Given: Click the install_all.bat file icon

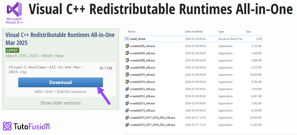Looking at the screenshot, I should pos(127,39).
